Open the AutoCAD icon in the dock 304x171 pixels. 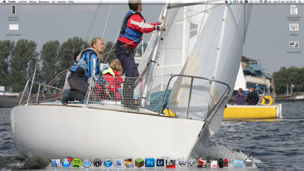point(171,163)
